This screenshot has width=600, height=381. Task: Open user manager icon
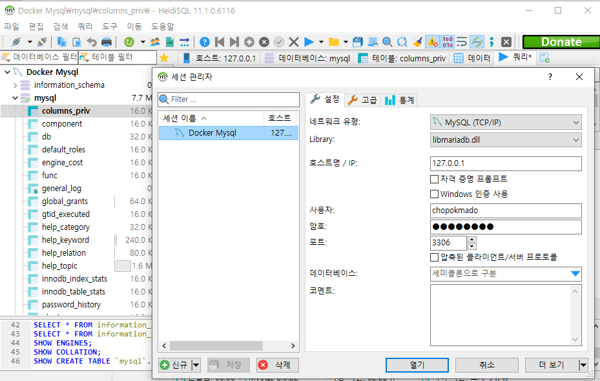point(155,42)
